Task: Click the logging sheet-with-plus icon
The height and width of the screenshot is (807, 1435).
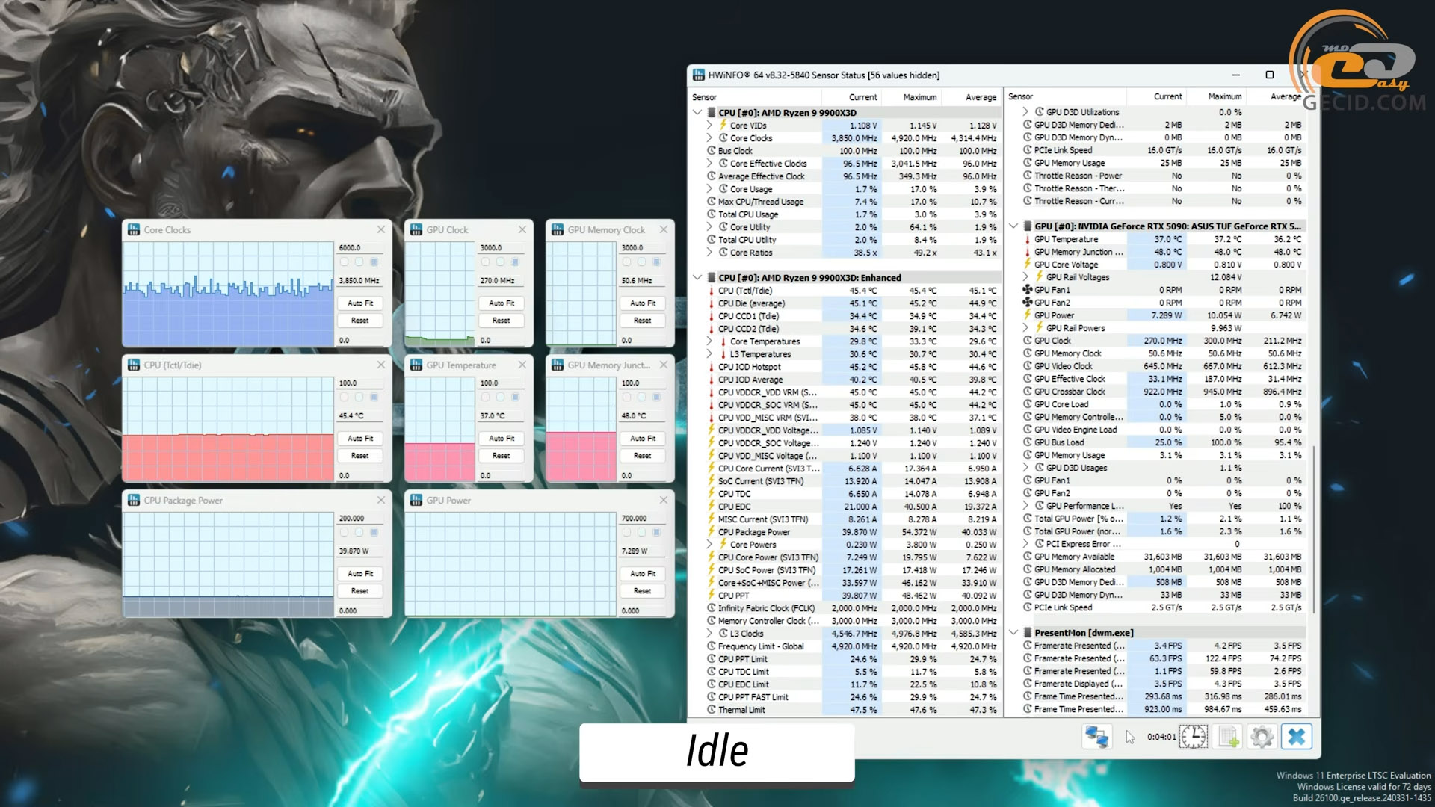Action: pos(1228,737)
